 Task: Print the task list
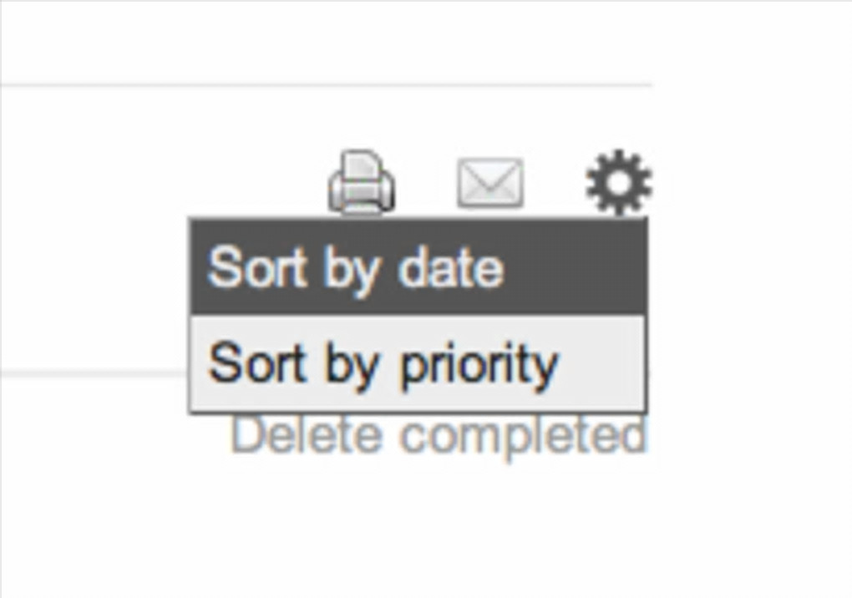point(361,182)
